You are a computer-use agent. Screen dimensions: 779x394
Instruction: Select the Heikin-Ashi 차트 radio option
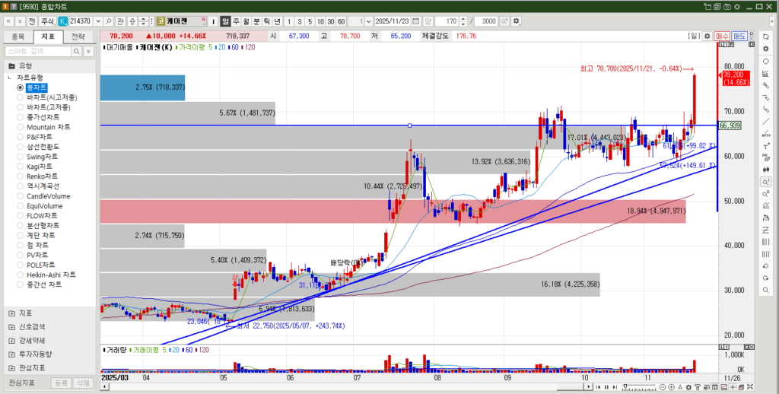pos(21,275)
